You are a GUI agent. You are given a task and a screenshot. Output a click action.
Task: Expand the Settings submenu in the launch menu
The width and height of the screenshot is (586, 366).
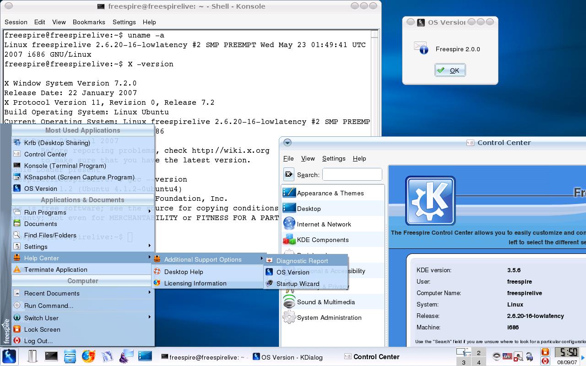83,247
